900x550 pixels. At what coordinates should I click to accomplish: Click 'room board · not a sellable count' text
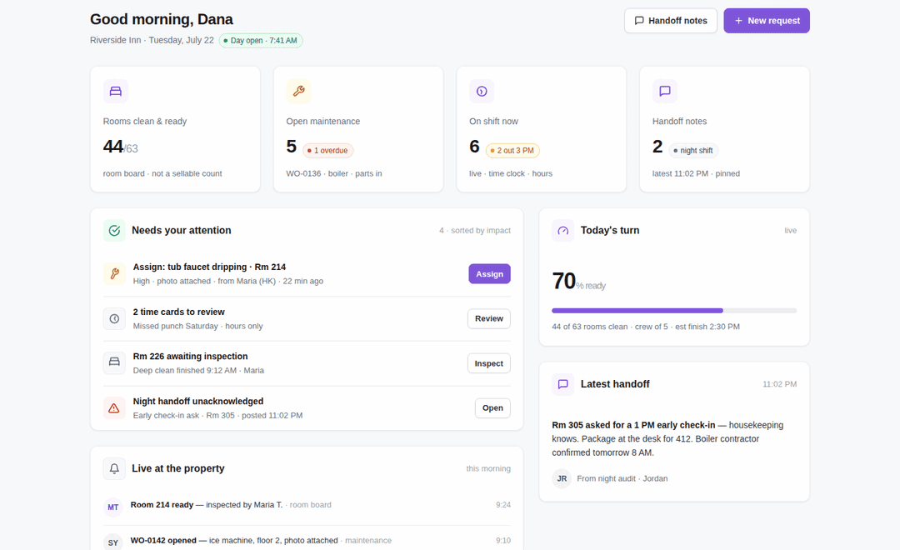[162, 173]
